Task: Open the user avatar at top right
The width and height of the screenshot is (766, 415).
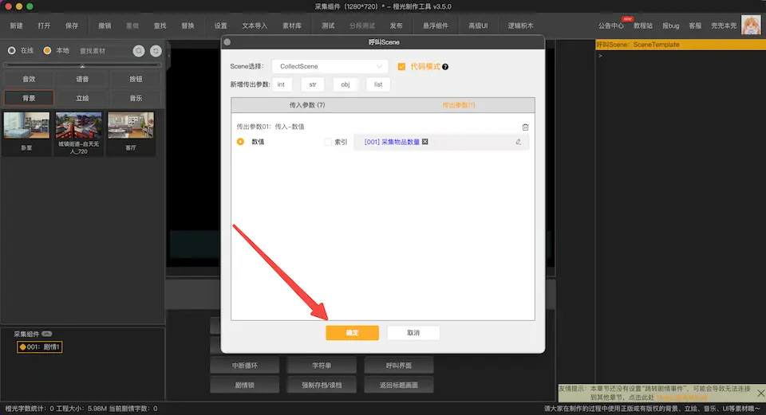Action: (x=750, y=25)
